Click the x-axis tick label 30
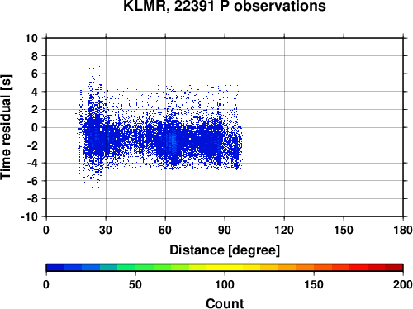413x309 pixels. [106, 230]
